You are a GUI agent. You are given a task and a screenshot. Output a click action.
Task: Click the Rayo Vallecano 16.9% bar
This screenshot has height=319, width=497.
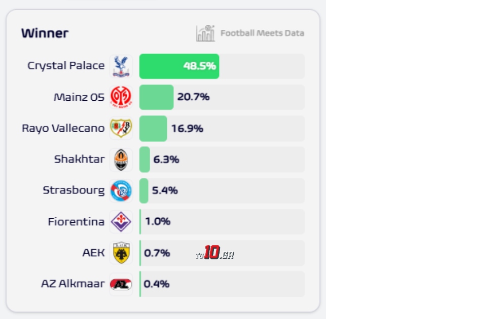coord(153,128)
